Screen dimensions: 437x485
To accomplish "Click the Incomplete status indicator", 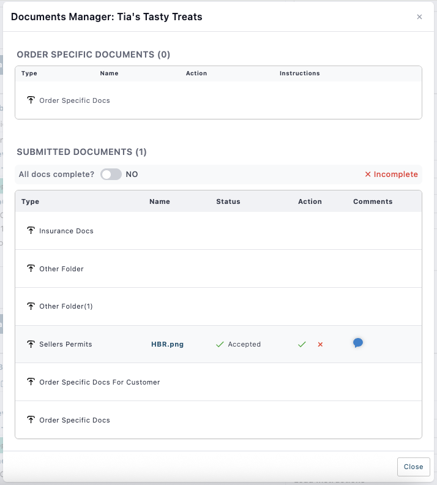I will 391,175.
